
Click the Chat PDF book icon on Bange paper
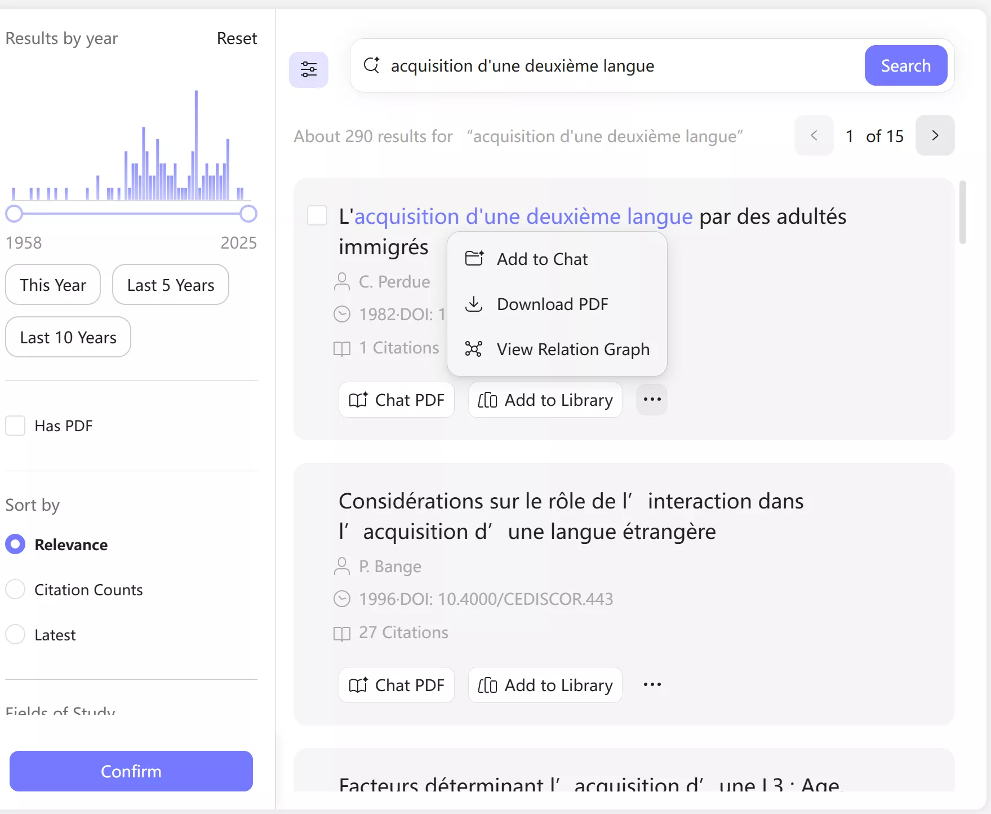(x=359, y=685)
